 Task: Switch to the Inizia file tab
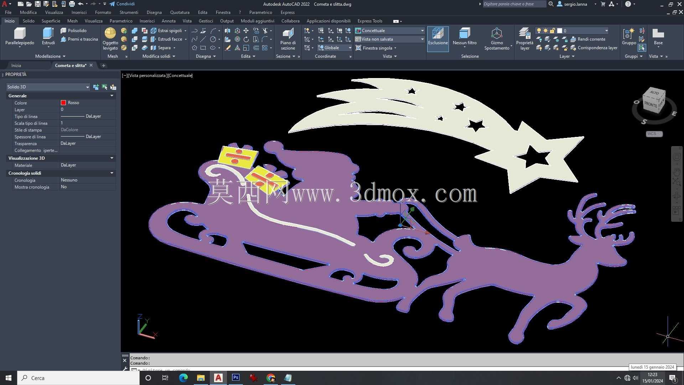pyautogui.click(x=16, y=66)
